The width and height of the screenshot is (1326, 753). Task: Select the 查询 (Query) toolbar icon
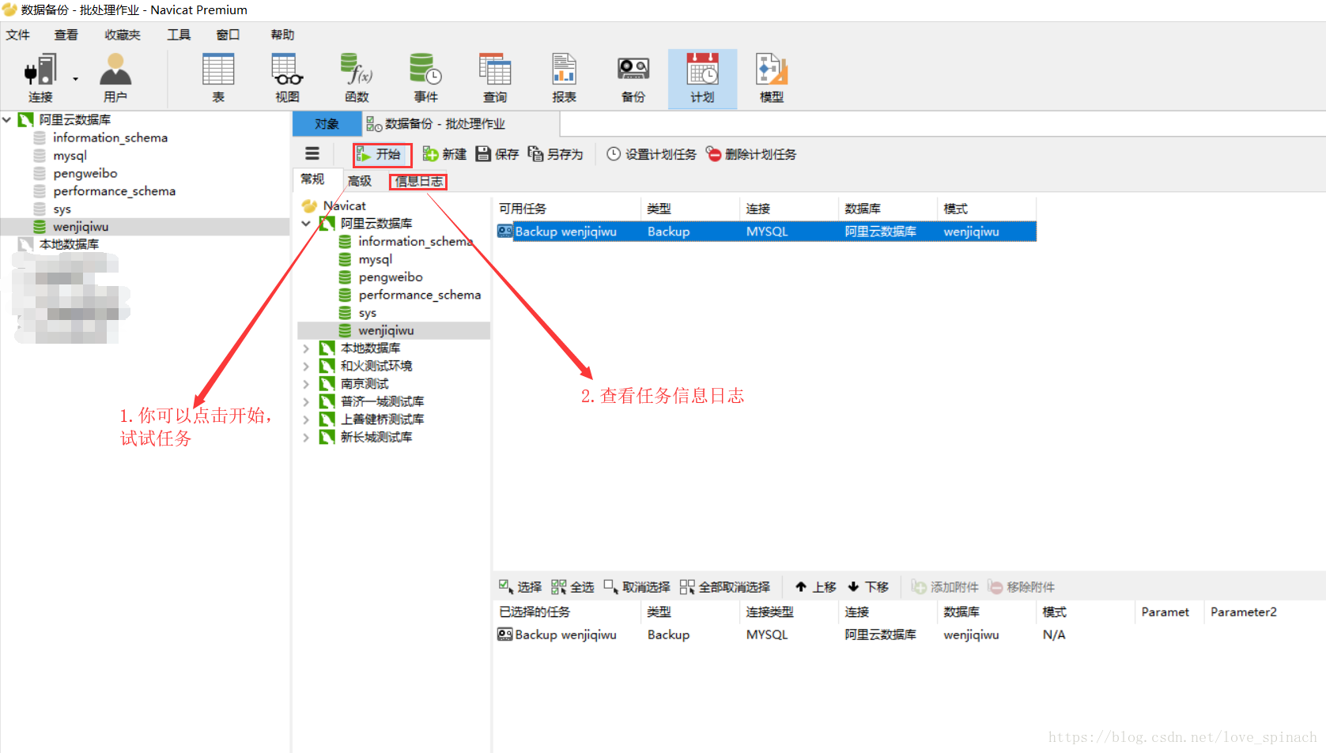tap(495, 77)
